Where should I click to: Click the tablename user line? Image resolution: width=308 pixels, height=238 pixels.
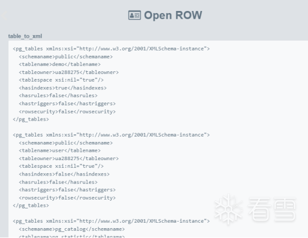click(60, 150)
